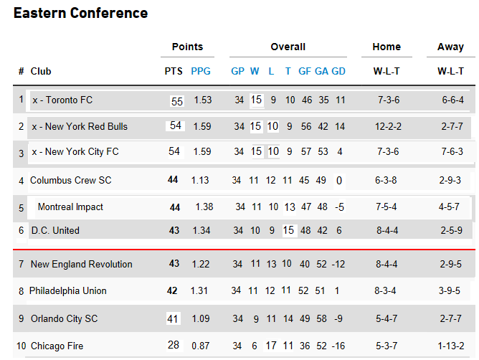The image size is (479, 360).
Task: Sort by the GD goal-difference header
Action: point(338,72)
